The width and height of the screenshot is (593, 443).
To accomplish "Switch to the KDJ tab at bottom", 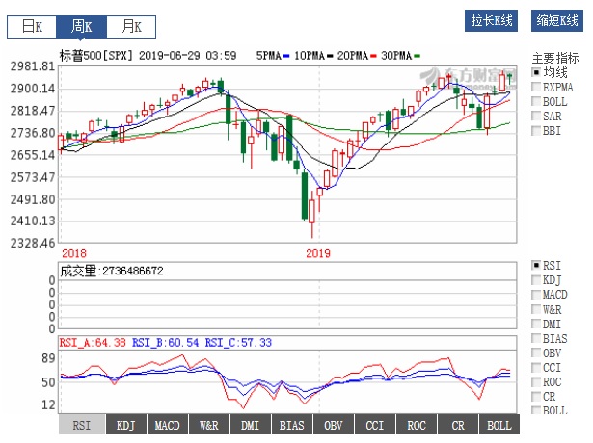I will point(125,425).
